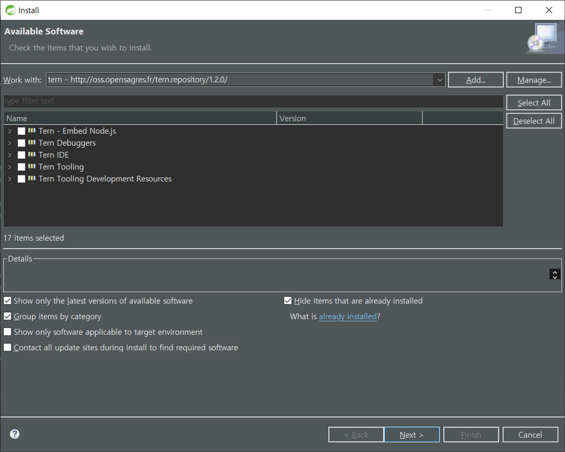Enable Show only software applicable to target environment

[x=8, y=332]
